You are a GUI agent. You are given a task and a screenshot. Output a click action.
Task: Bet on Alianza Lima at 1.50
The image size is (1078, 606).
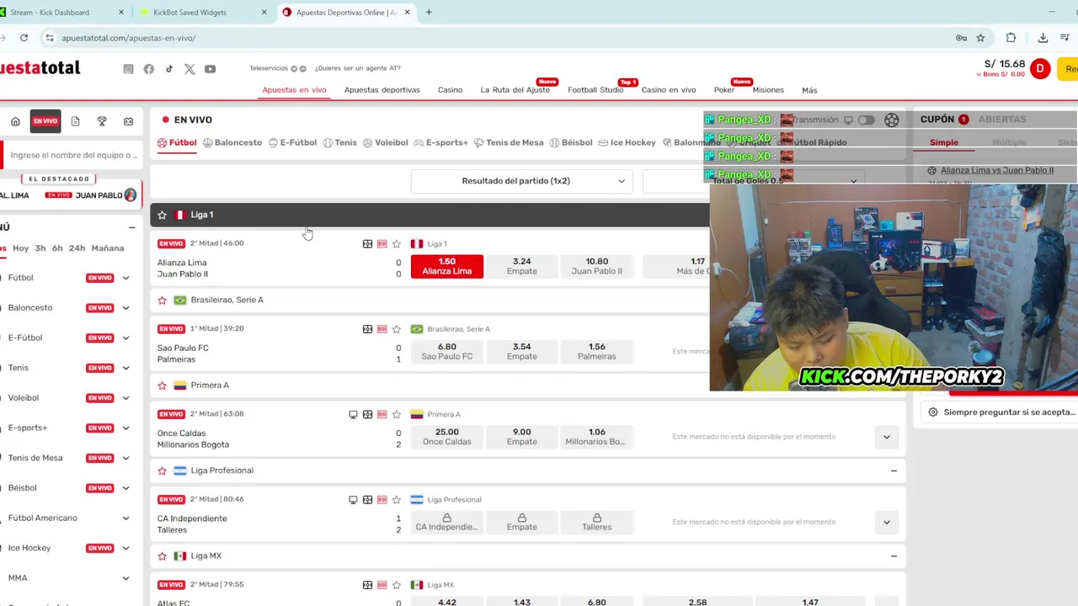coord(447,266)
